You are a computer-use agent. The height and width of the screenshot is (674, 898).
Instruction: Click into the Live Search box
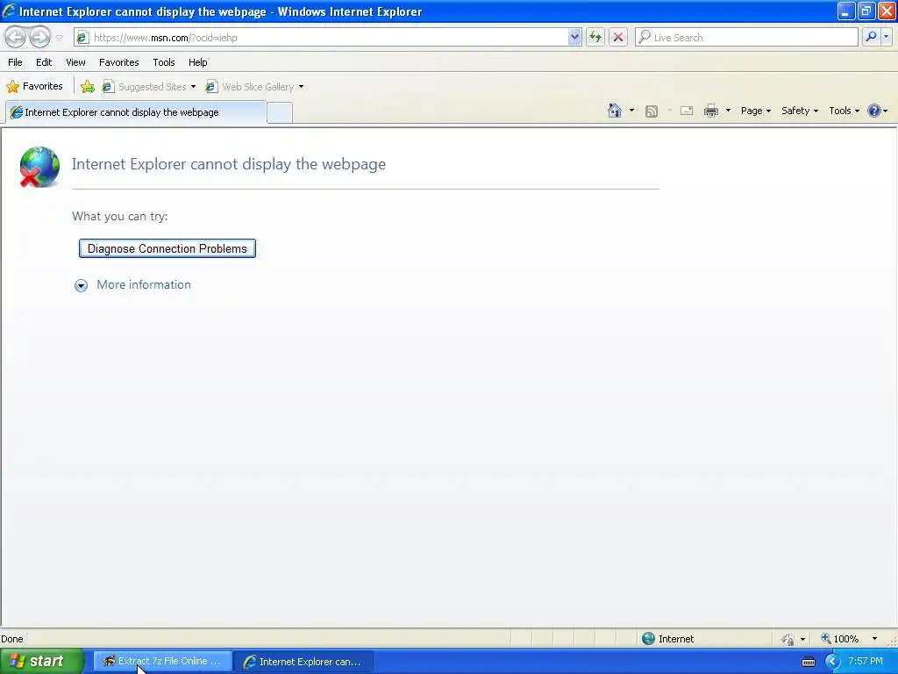[746, 38]
